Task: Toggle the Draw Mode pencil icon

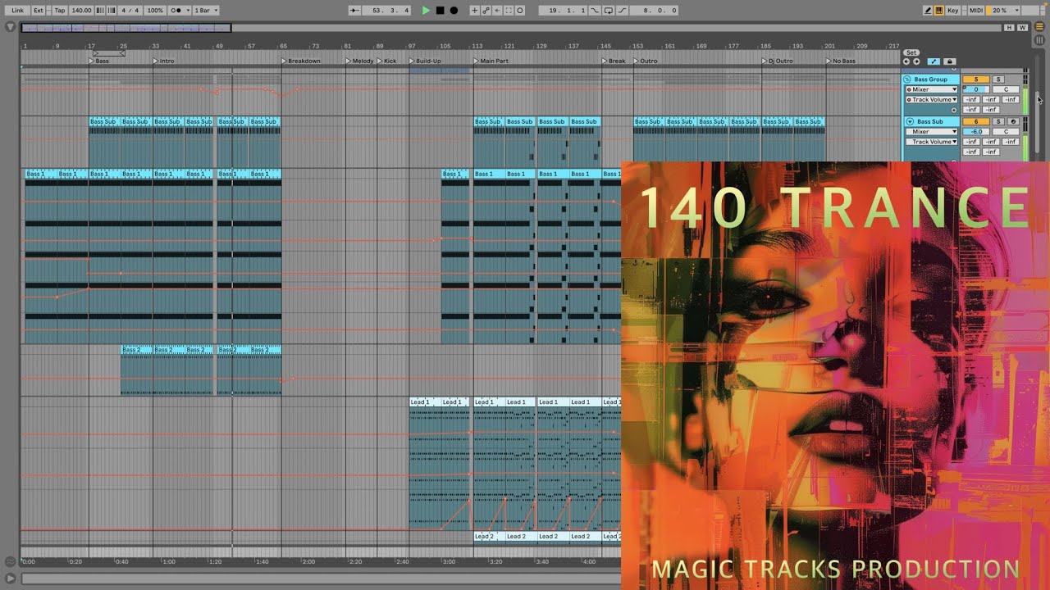Action: click(928, 11)
